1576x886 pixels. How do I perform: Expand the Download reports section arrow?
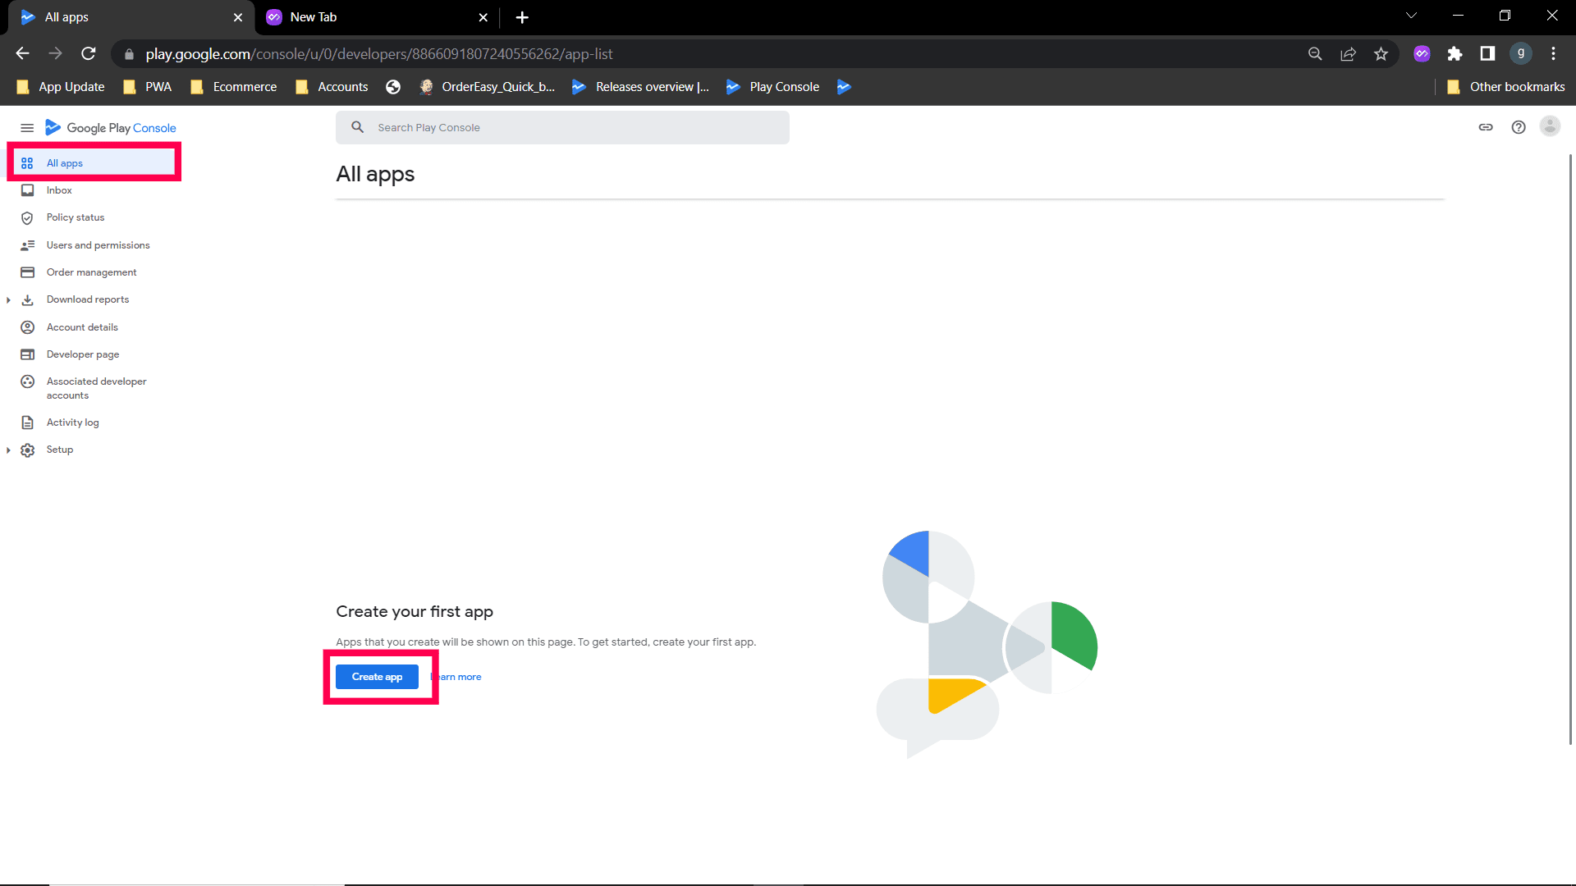(x=8, y=300)
